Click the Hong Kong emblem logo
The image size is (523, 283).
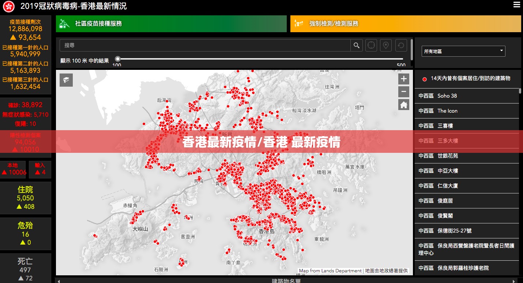9,6
